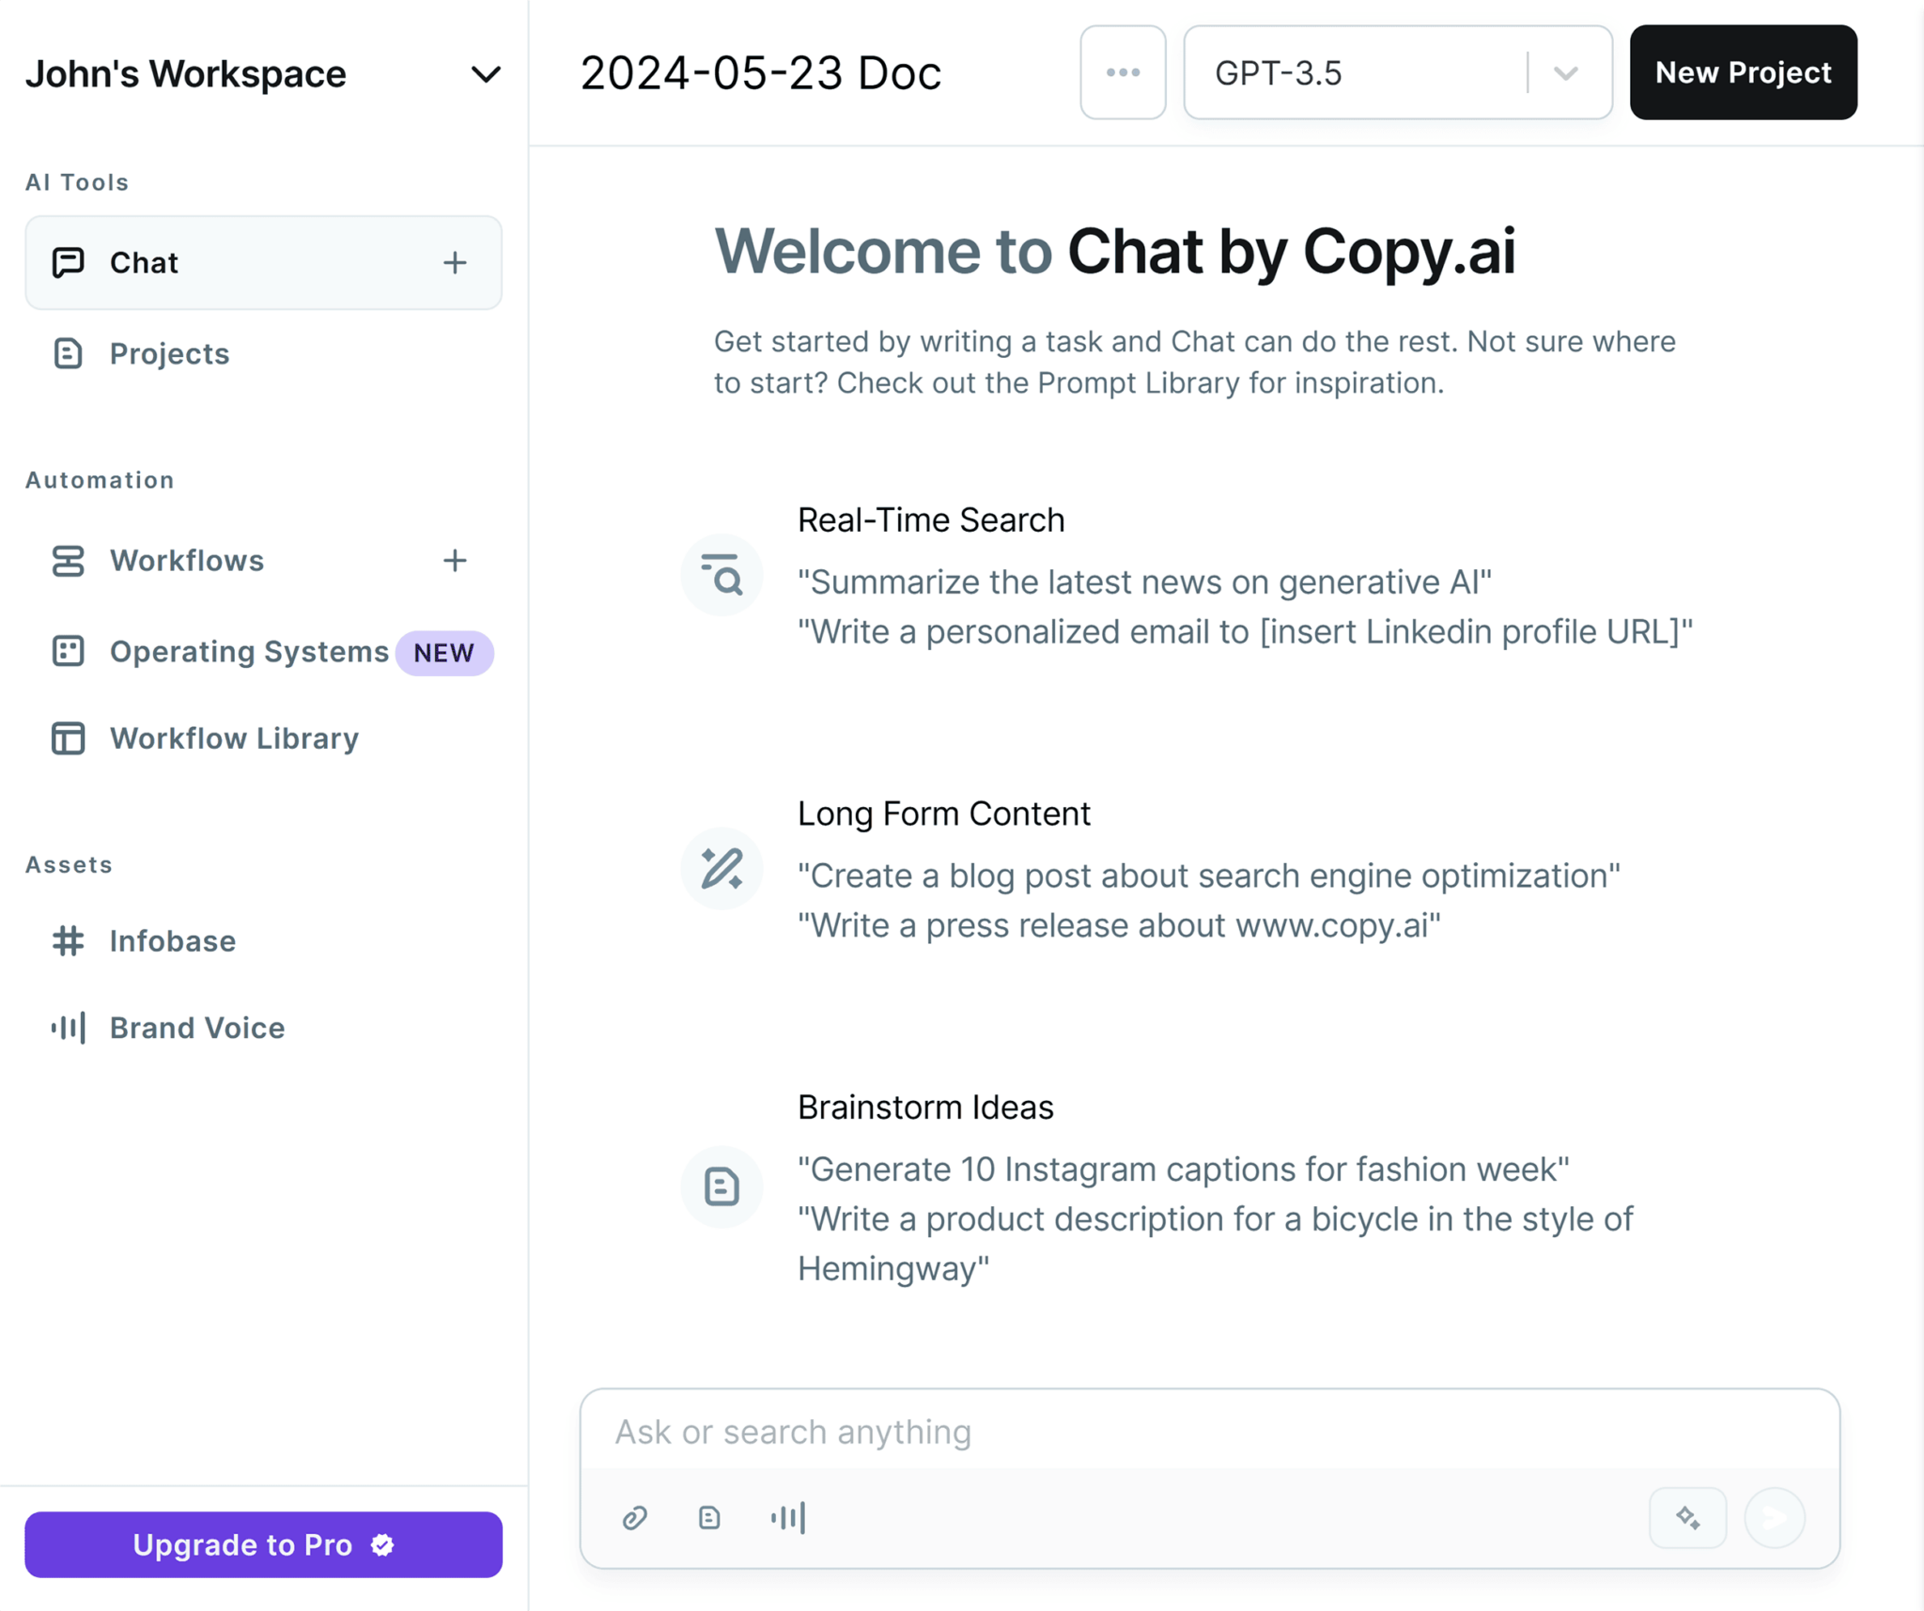Click the Projects menu item
This screenshot has width=1924, height=1611.
[x=168, y=353]
